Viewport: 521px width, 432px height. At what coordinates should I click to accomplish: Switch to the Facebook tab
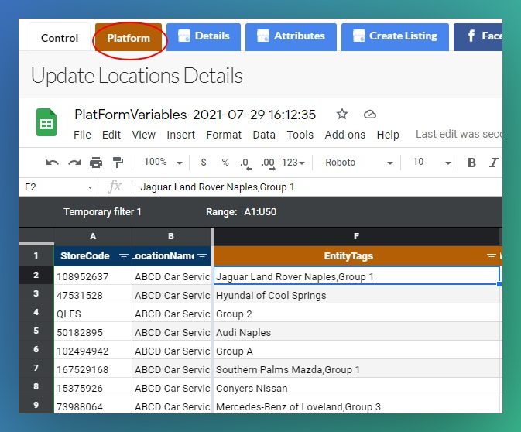click(x=478, y=36)
